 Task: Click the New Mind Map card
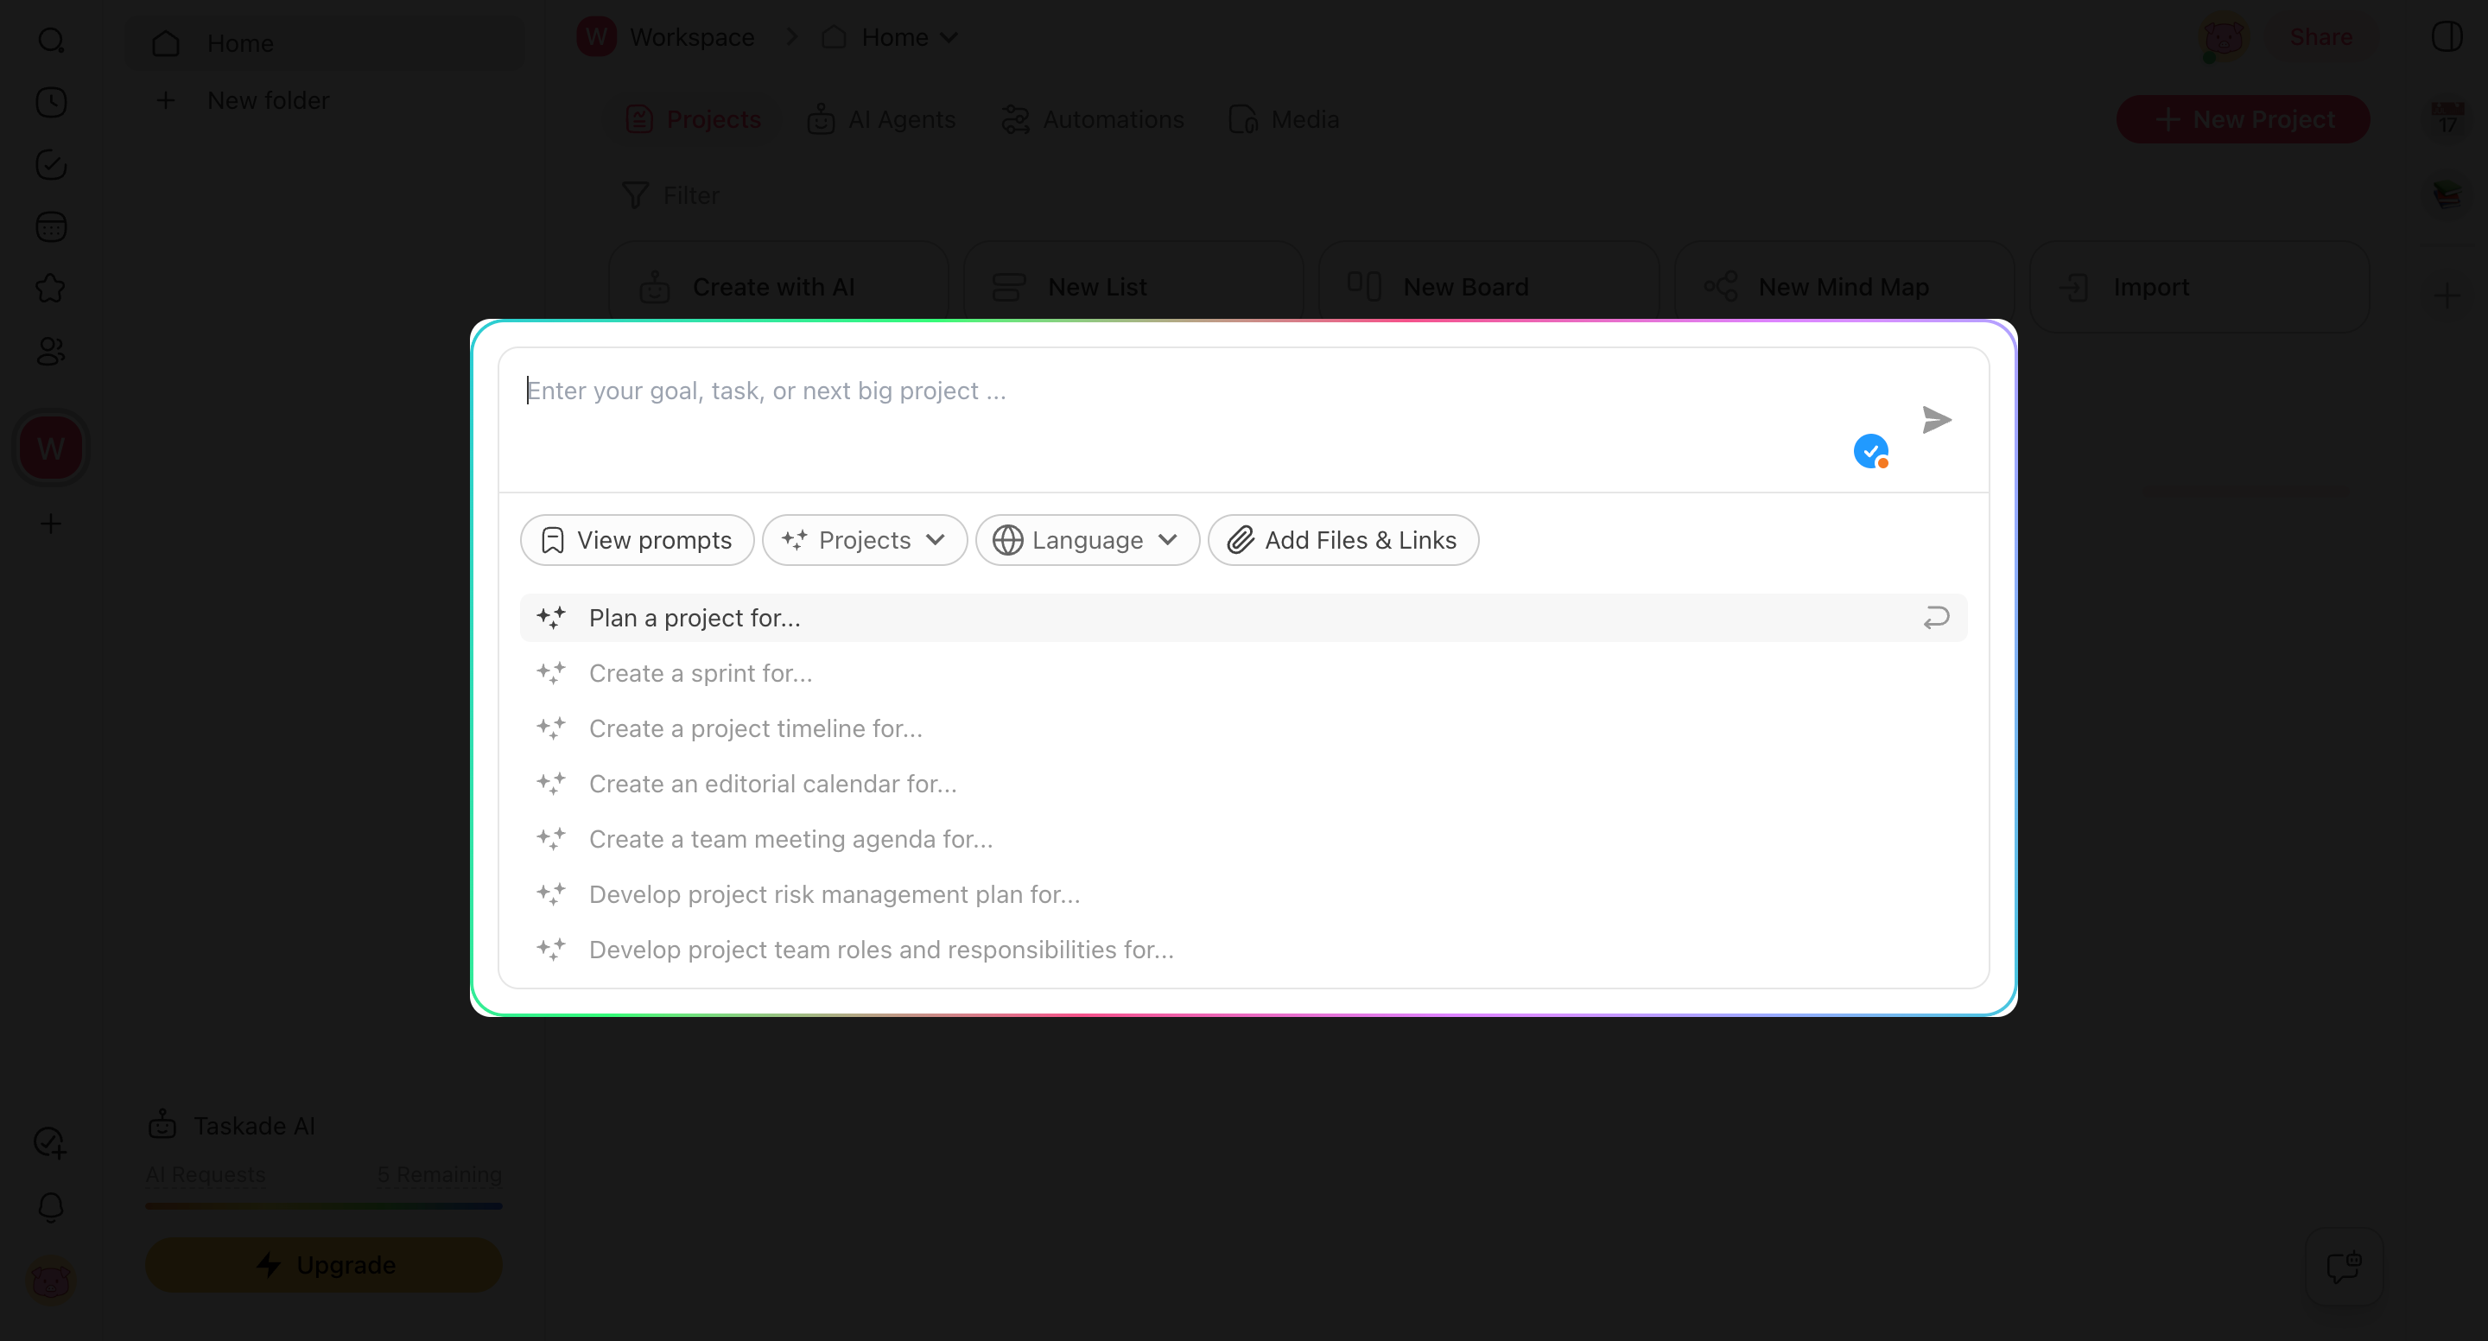[1844, 287]
